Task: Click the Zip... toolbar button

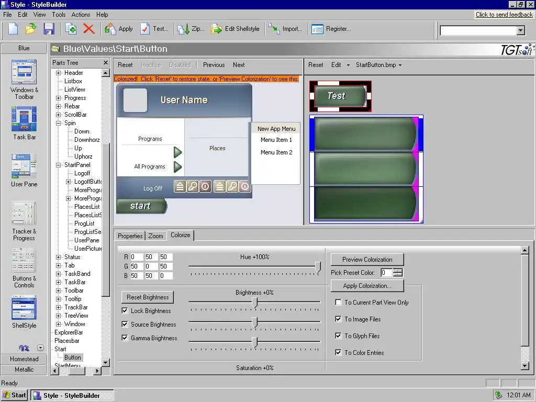Action: 191,29
